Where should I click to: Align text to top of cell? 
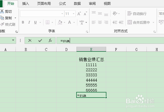pyautogui.click(x=94, y=12)
